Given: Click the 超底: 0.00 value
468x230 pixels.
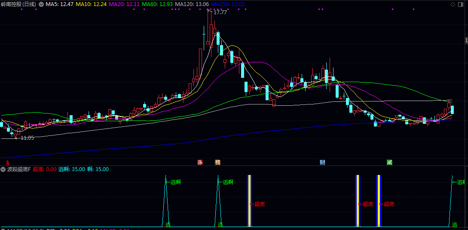Looking at the screenshot, I should 44,169.
